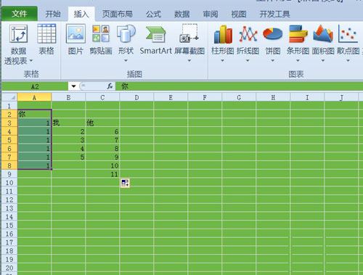Open the 数据 (Data) tab
The image size is (363, 275).
click(x=182, y=14)
